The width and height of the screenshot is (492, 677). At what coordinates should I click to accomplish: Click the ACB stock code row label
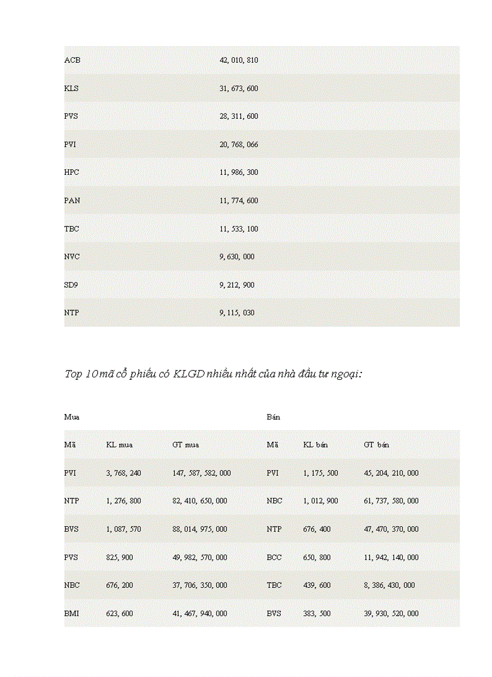tap(72, 60)
